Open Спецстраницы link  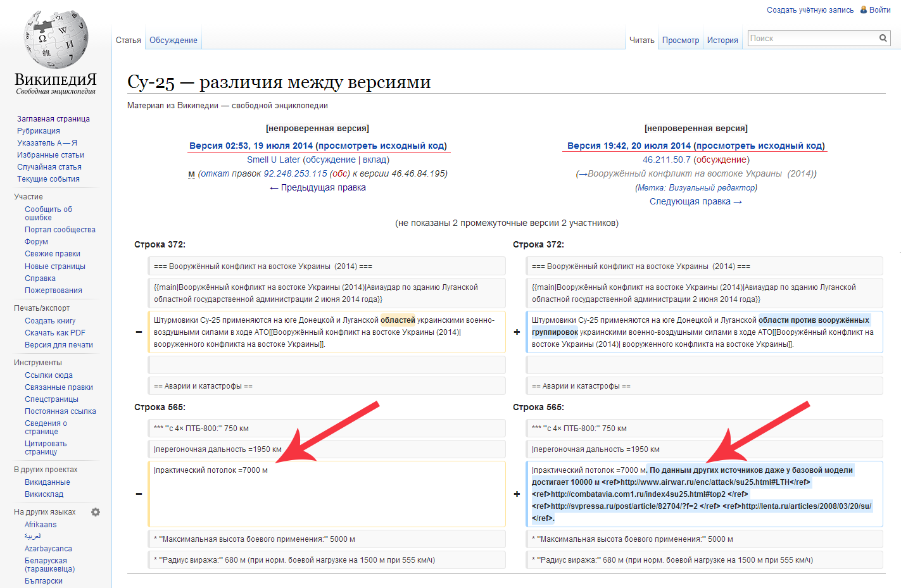tap(51, 399)
